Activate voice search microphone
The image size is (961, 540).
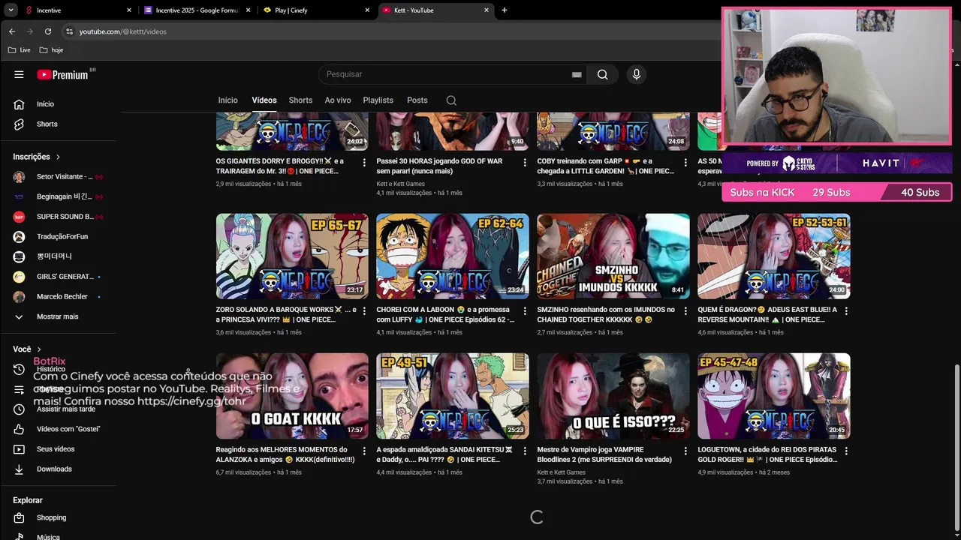click(x=636, y=74)
